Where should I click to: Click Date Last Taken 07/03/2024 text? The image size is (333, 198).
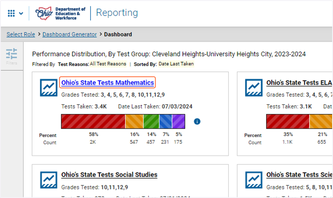click(155, 106)
